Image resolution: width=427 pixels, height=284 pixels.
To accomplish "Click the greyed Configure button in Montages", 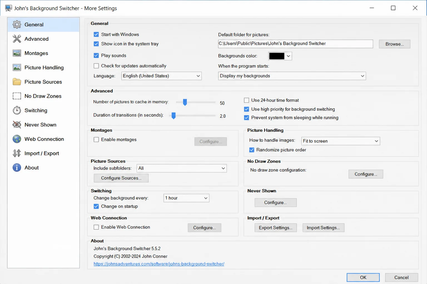I will tap(210, 141).
